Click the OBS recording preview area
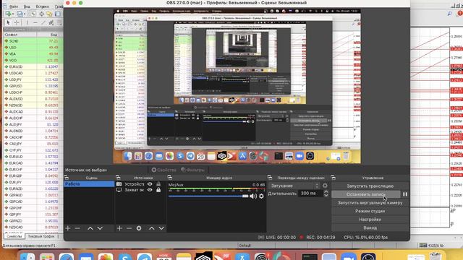Screen dimensions: 463x260 click(x=237, y=87)
